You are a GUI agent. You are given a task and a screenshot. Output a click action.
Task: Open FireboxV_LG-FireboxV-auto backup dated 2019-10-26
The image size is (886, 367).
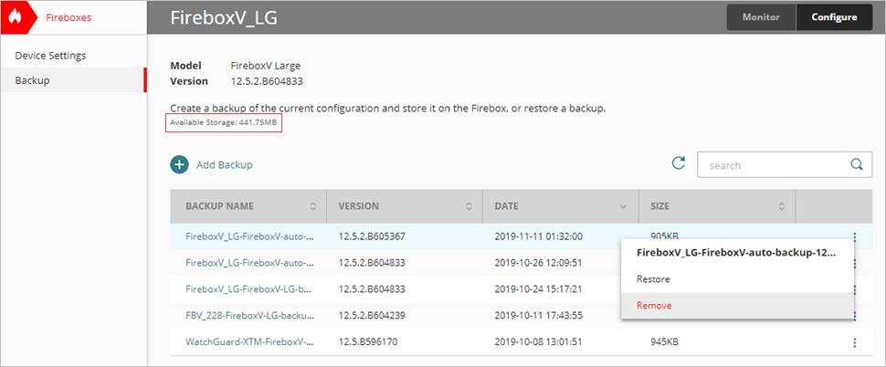coord(249,263)
